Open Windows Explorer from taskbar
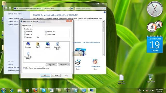 (19, 90)
